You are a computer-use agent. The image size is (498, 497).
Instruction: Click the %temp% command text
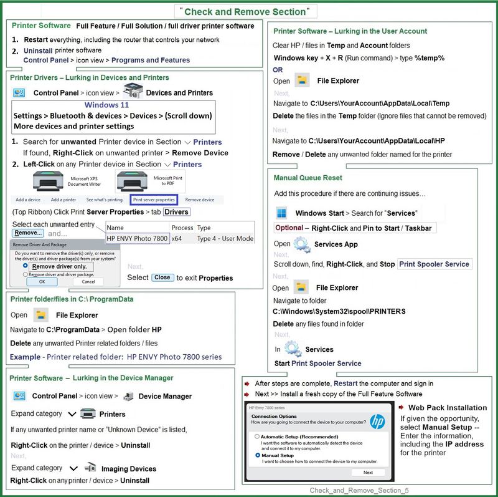tap(430, 58)
